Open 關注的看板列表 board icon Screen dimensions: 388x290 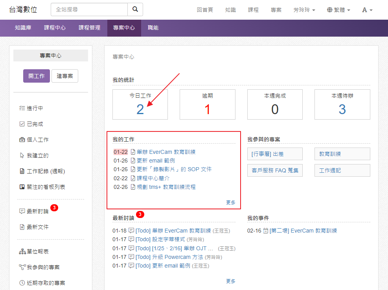(22, 187)
